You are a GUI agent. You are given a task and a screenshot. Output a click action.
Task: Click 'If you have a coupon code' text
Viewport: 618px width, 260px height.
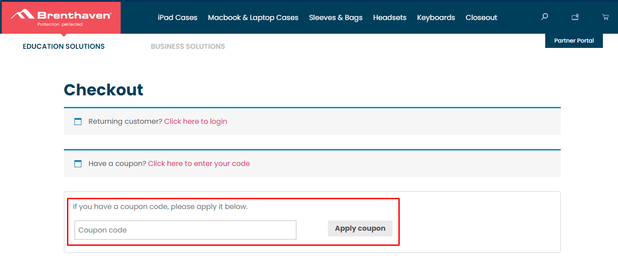click(x=160, y=207)
